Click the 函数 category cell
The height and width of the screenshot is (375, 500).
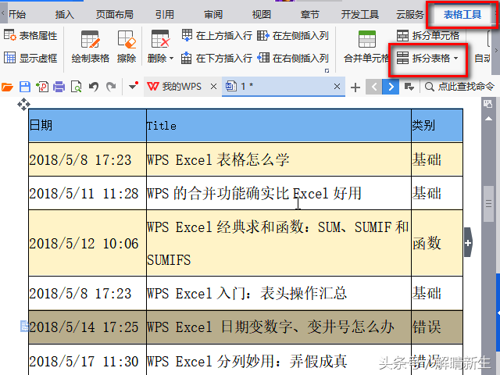[437, 243]
